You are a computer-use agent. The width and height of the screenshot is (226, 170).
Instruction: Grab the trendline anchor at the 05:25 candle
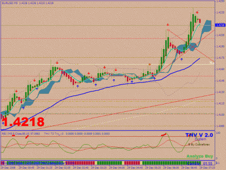click(x=155, y=76)
